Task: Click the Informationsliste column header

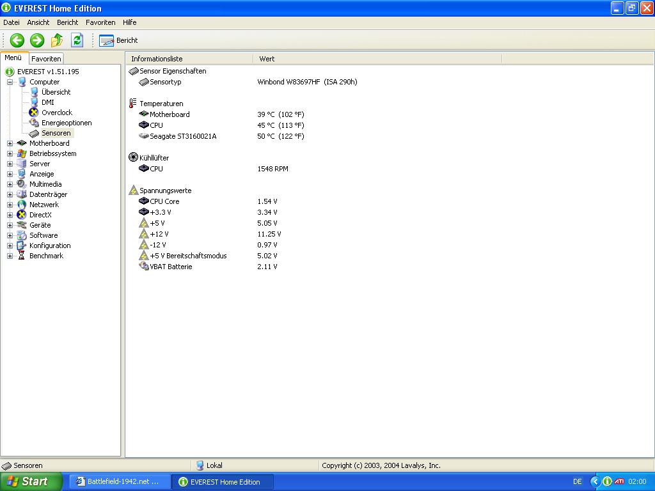Action: 189,59
